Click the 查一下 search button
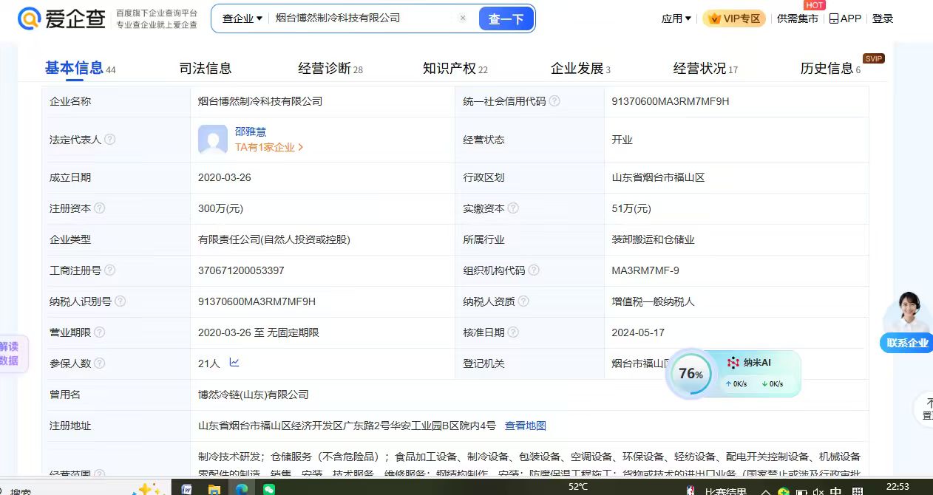This screenshot has height=495, width=933. pyautogui.click(x=506, y=19)
